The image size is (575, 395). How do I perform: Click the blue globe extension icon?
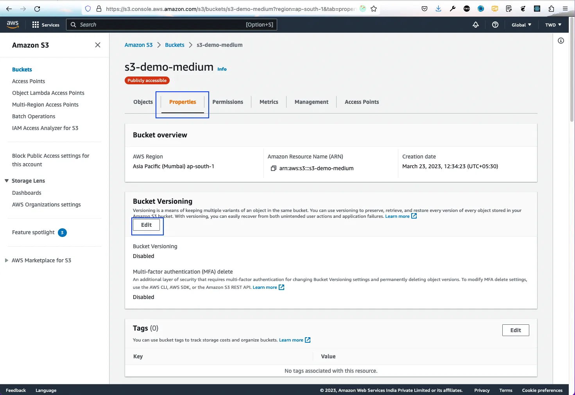pyautogui.click(x=481, y=9)
